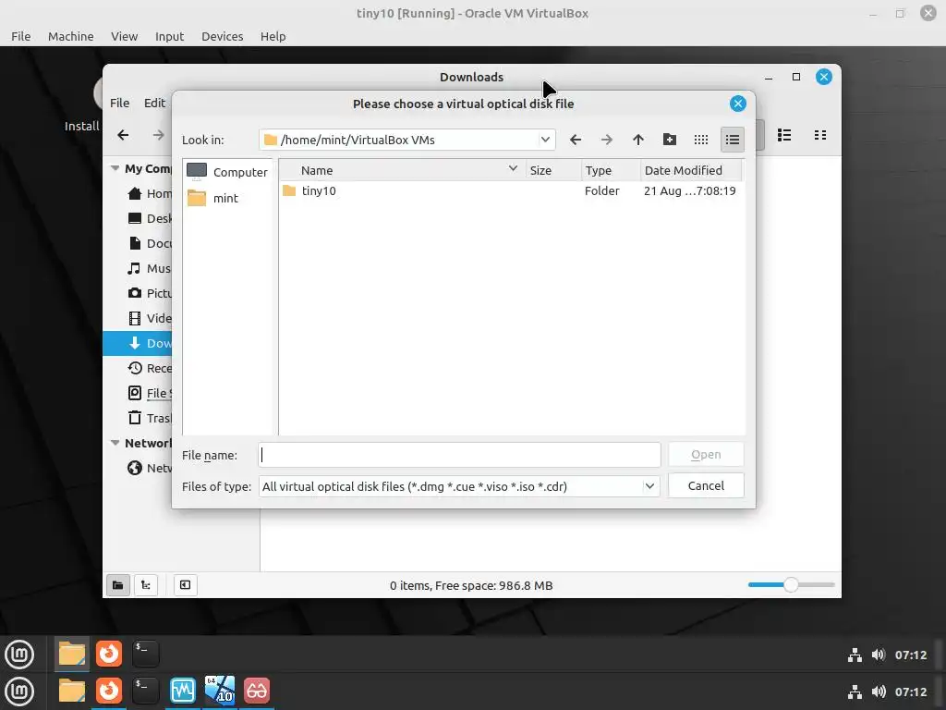Select Computer in the dialog sidebar
Viewport: 946px width, 710px height.
click(227, 172)
